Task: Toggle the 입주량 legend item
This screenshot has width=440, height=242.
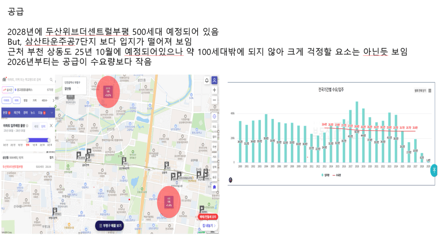Action: click(325, 175)
